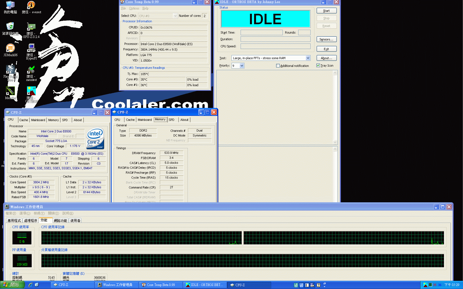Viewport: 463px width, 289px height.
Task: Click the green Task Manager CPU meter tray icon
Action: (x=430, y=285)
